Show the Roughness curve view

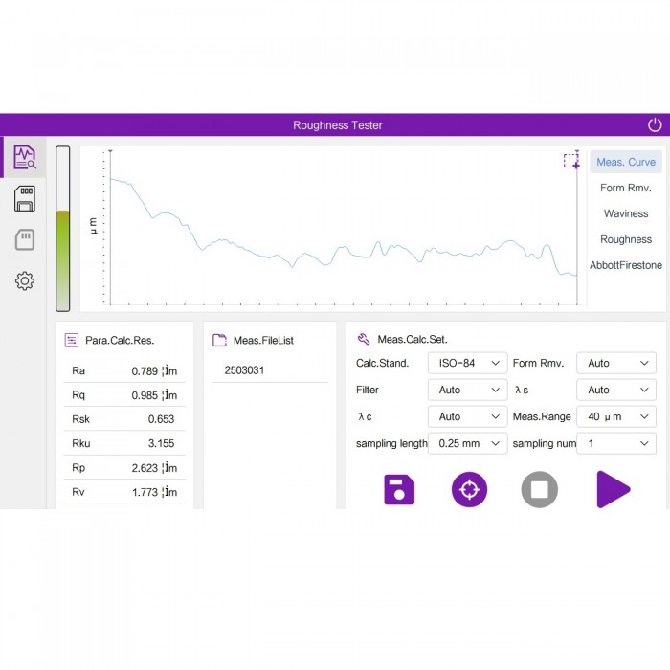pos(625,239)
